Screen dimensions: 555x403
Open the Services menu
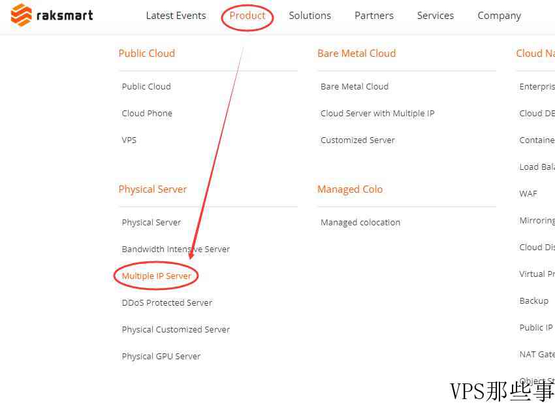point(435,16)
